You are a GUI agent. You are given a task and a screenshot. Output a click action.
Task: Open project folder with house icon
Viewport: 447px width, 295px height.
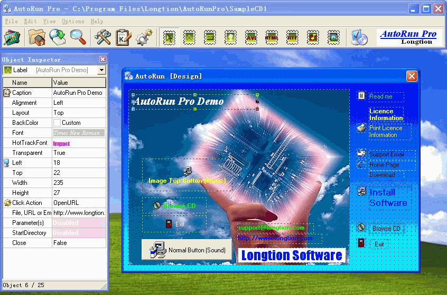pos(37,37)
